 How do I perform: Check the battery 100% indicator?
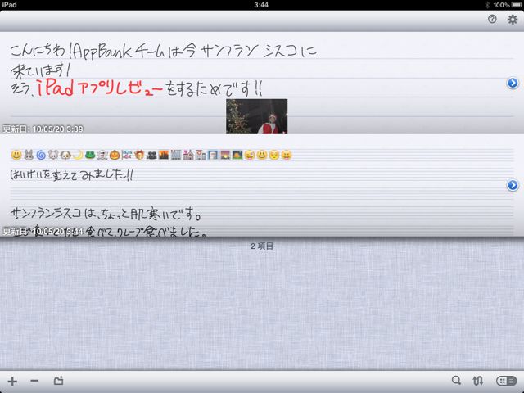pyautogui.click(x=508, y=5)
